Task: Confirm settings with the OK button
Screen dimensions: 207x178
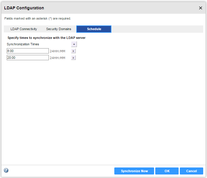Action: (x=167, y=171)
